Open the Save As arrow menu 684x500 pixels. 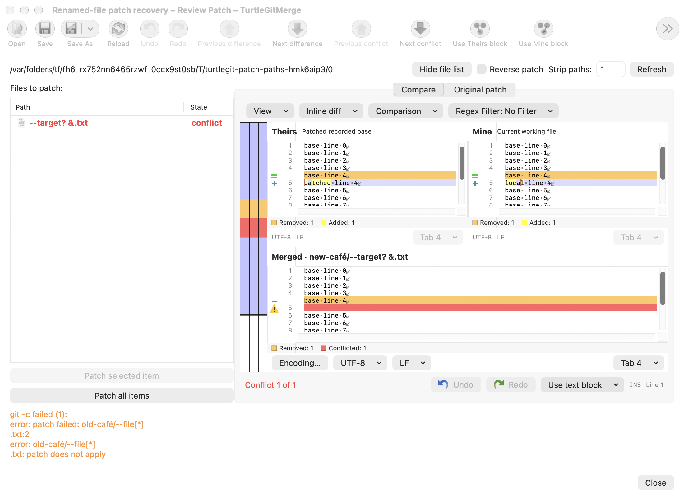click(90, 29)
